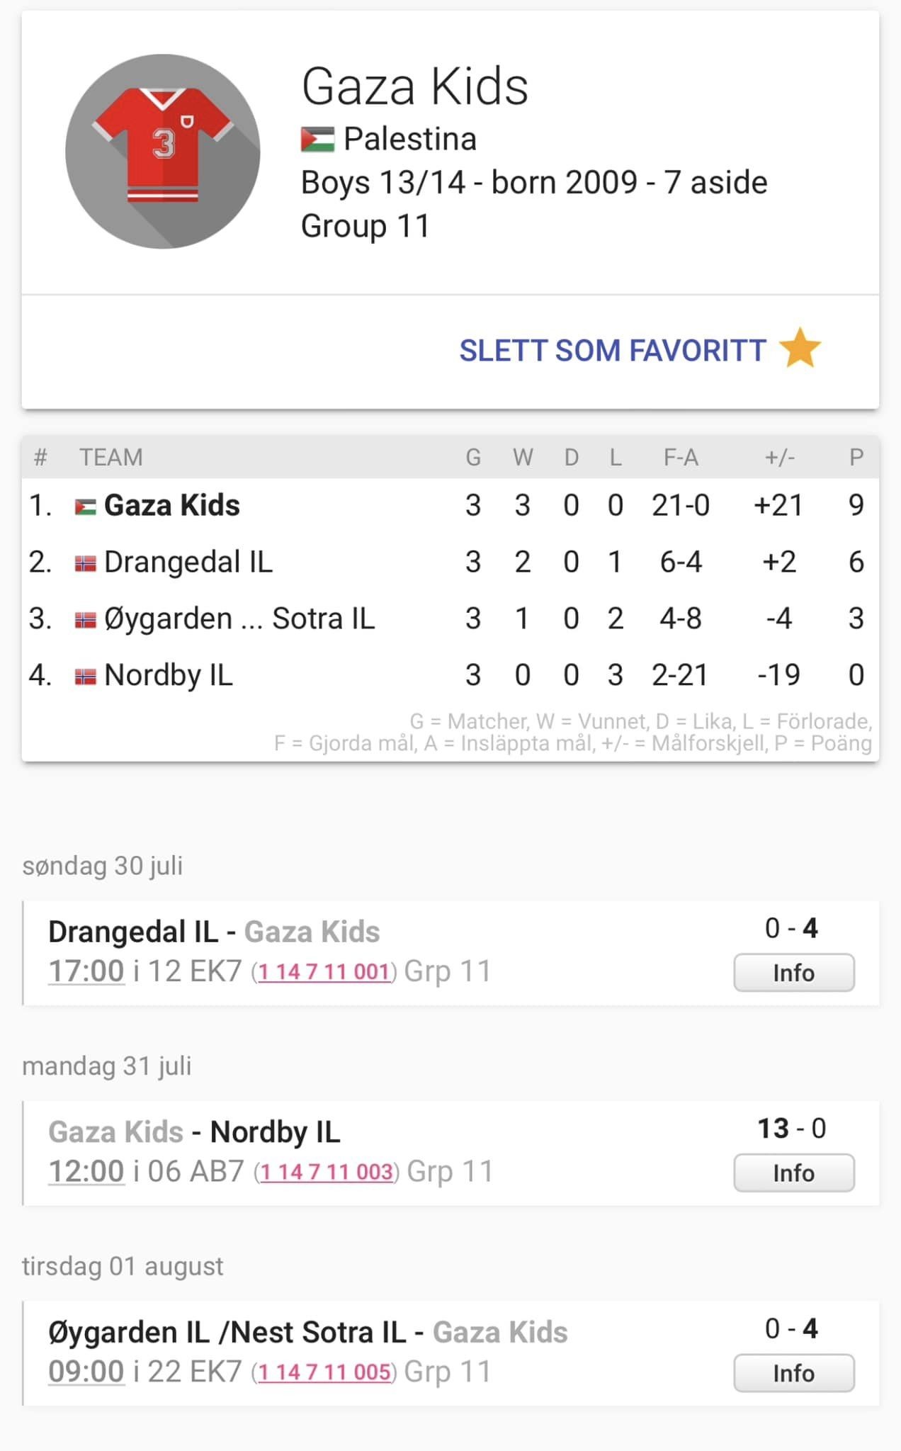Viewport: 901px width, 1451px height.
Task: Open match number 1 14 7 11 005
Action: tap(324, 1372)
